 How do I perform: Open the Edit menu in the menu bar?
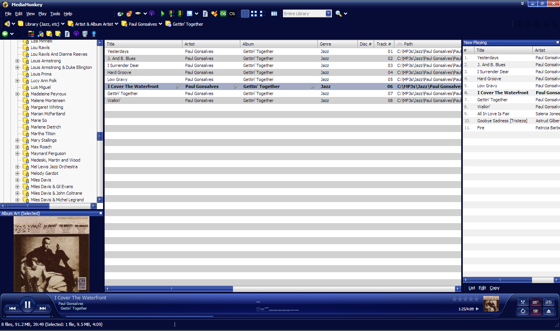point(19,14)
